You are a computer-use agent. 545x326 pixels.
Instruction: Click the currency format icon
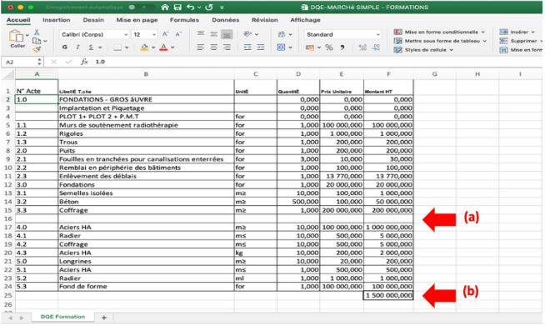coord(310,48)
